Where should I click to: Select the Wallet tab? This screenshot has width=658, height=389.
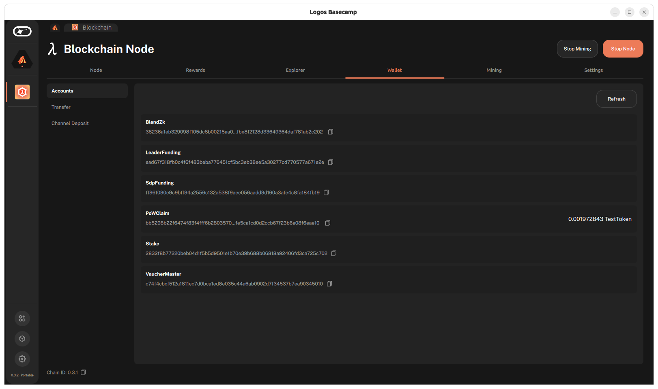395,70
